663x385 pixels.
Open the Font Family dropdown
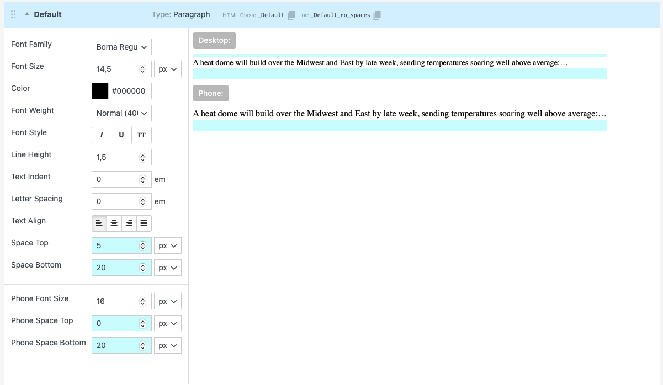121,47
